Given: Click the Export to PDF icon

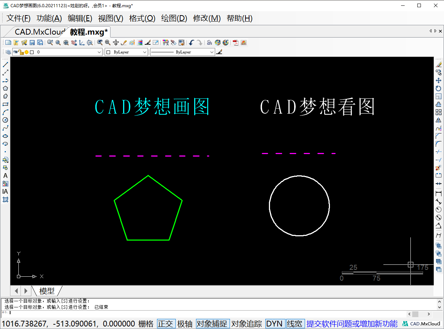Looking at the screenshot, I should coord(235,43).
